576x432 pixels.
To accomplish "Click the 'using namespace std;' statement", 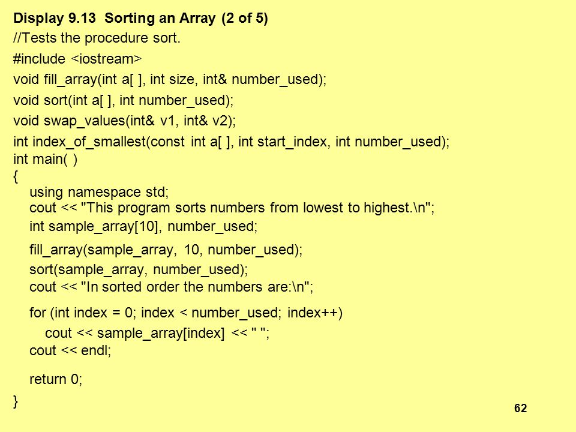I will [99, 192].
